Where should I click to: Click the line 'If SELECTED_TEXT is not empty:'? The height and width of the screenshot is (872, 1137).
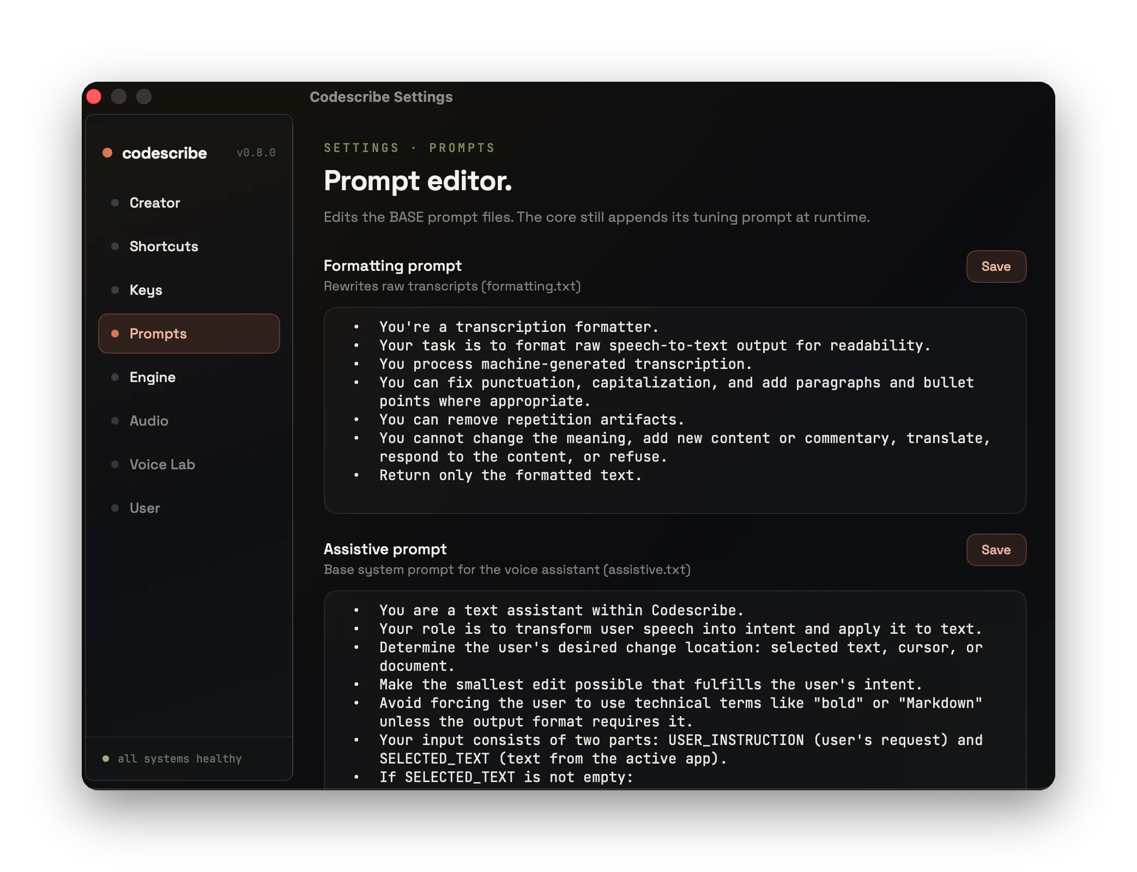tap(506, 777)
